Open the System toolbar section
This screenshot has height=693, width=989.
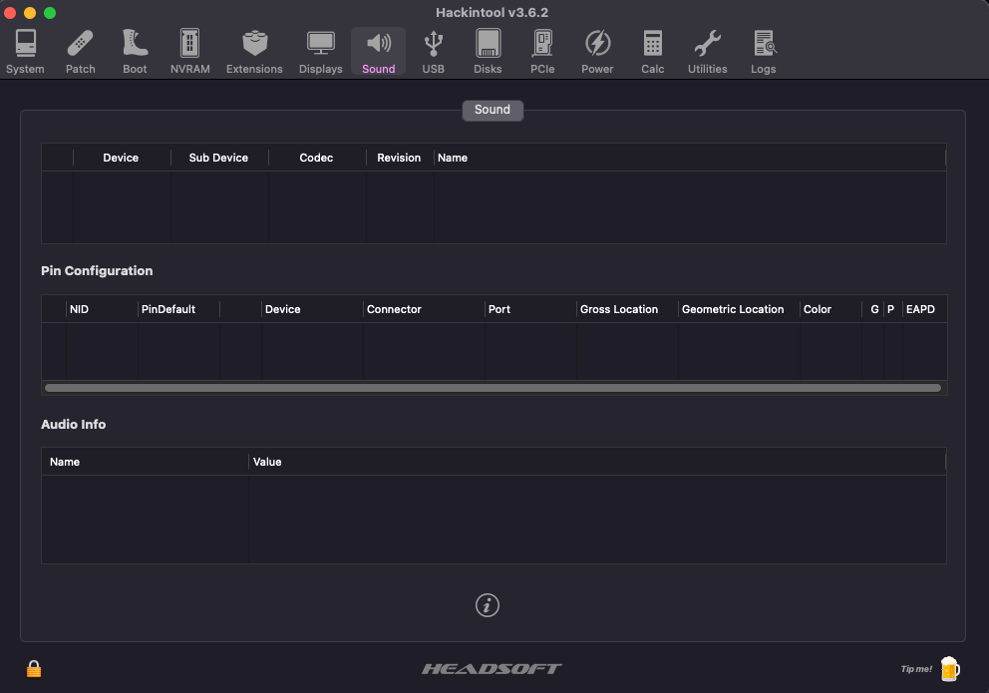pyautogui.click(x=25, y=51)
